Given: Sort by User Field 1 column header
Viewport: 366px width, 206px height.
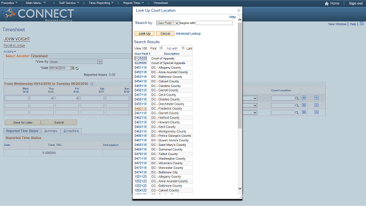Looking at the screenshot, I should click(142, 54).
